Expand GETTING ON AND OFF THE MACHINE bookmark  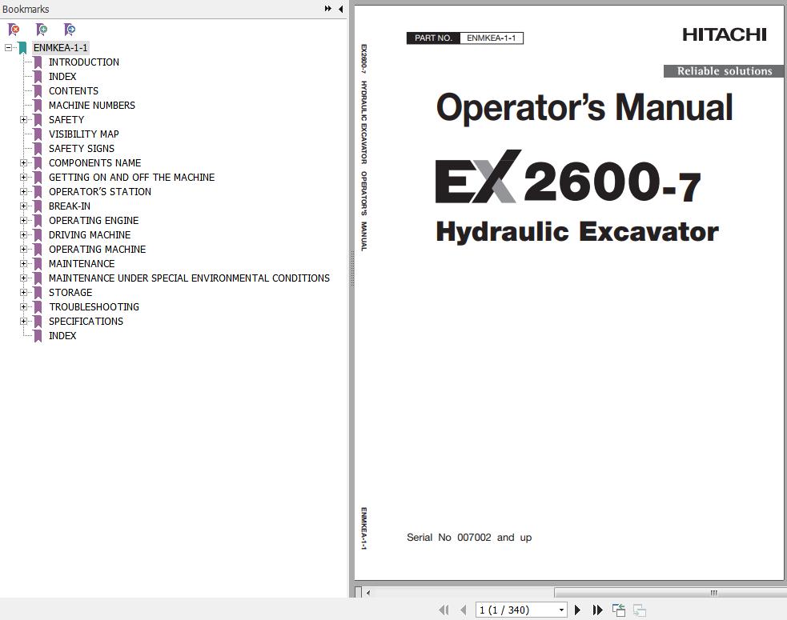[23, 178]
